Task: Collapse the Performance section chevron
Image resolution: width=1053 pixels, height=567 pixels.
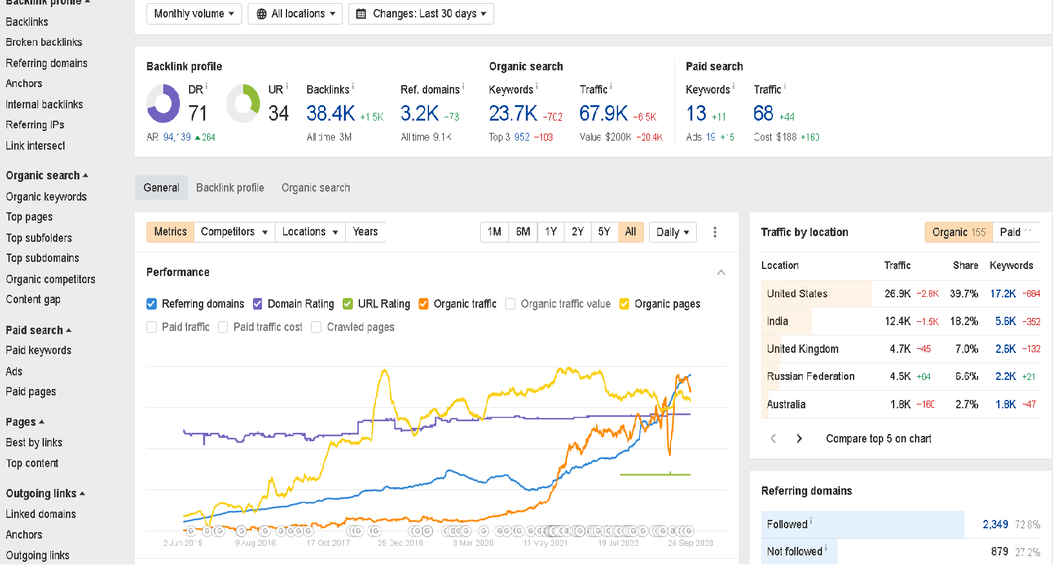Action: tap(721, 272)
